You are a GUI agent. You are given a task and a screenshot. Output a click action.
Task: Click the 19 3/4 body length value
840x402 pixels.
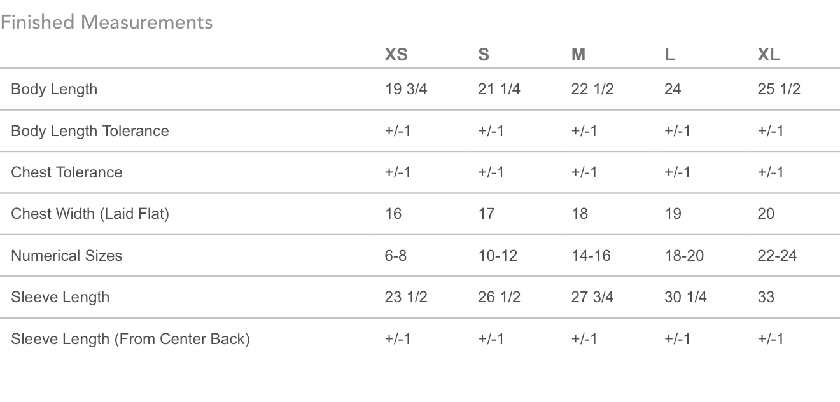point(406,89)
